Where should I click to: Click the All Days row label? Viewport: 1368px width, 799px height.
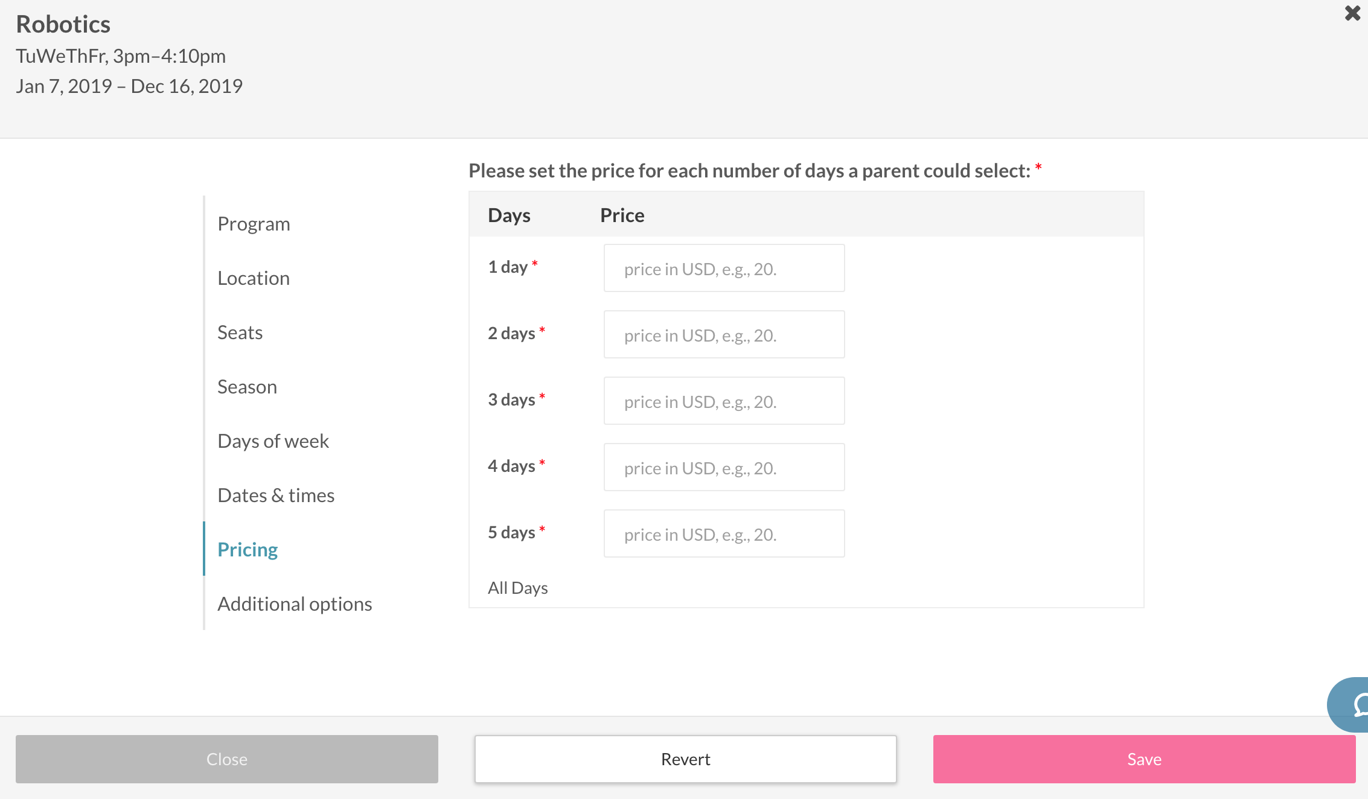click(x=517, y=588)
